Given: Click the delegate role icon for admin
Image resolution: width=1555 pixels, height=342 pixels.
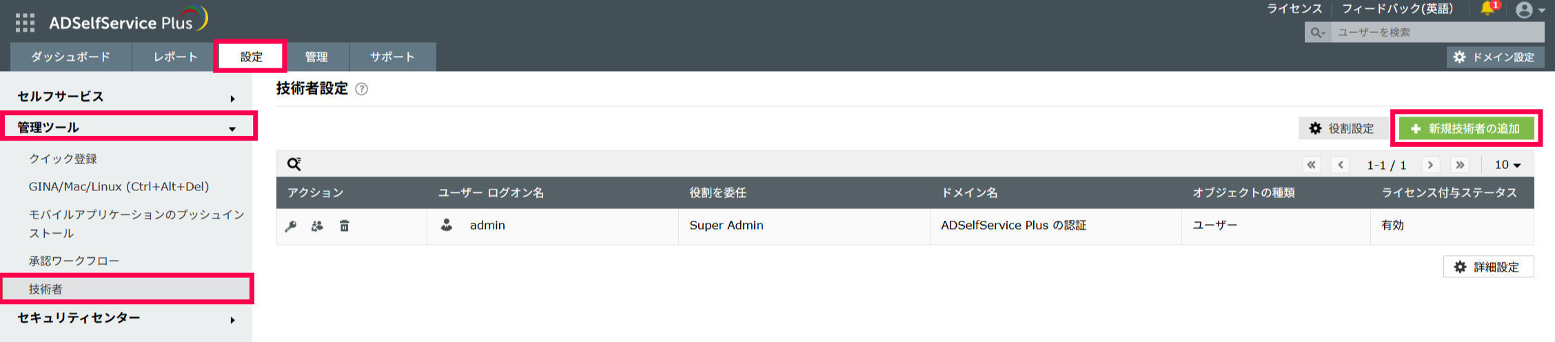Looking at the screenshot, I should pyautogui.click(x=317, y=226).
